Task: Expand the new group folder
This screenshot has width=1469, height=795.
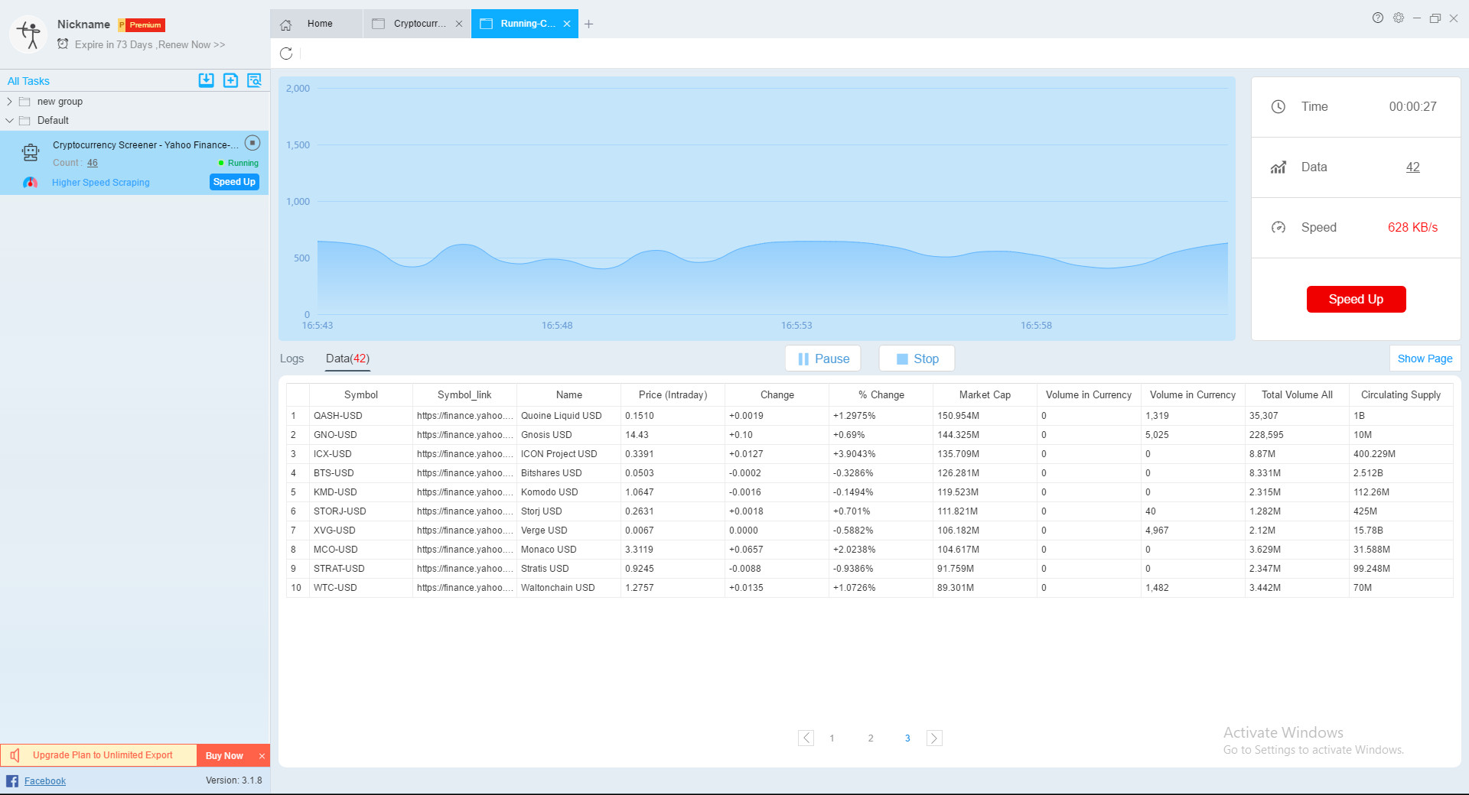Action: click(x=9, y=102)
